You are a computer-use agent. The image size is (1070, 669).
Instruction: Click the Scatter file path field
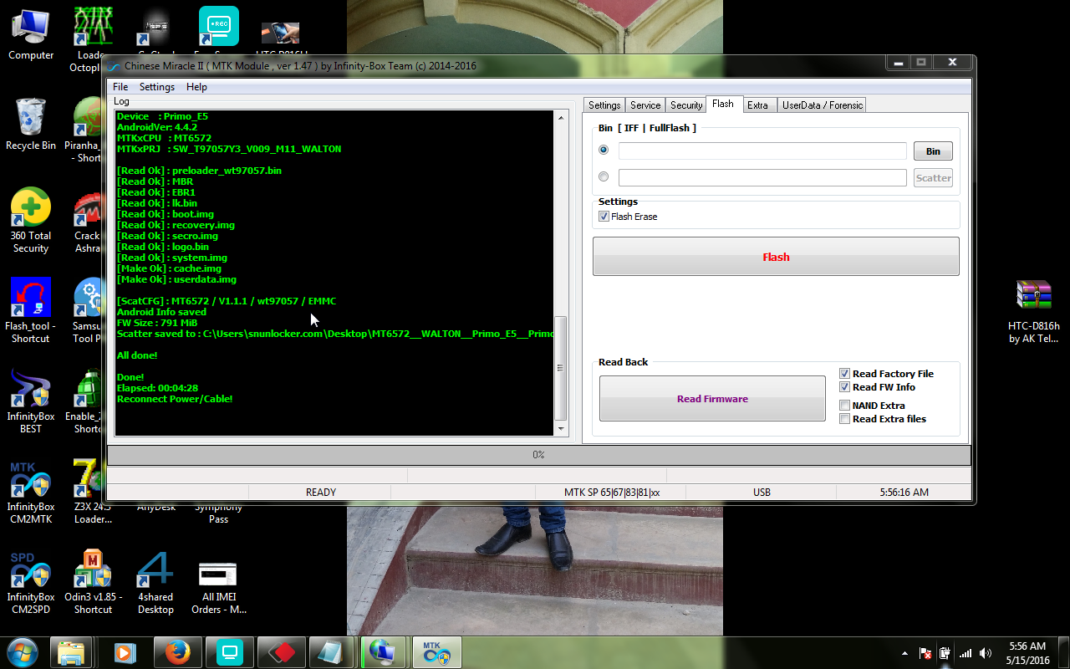point(762,177)
